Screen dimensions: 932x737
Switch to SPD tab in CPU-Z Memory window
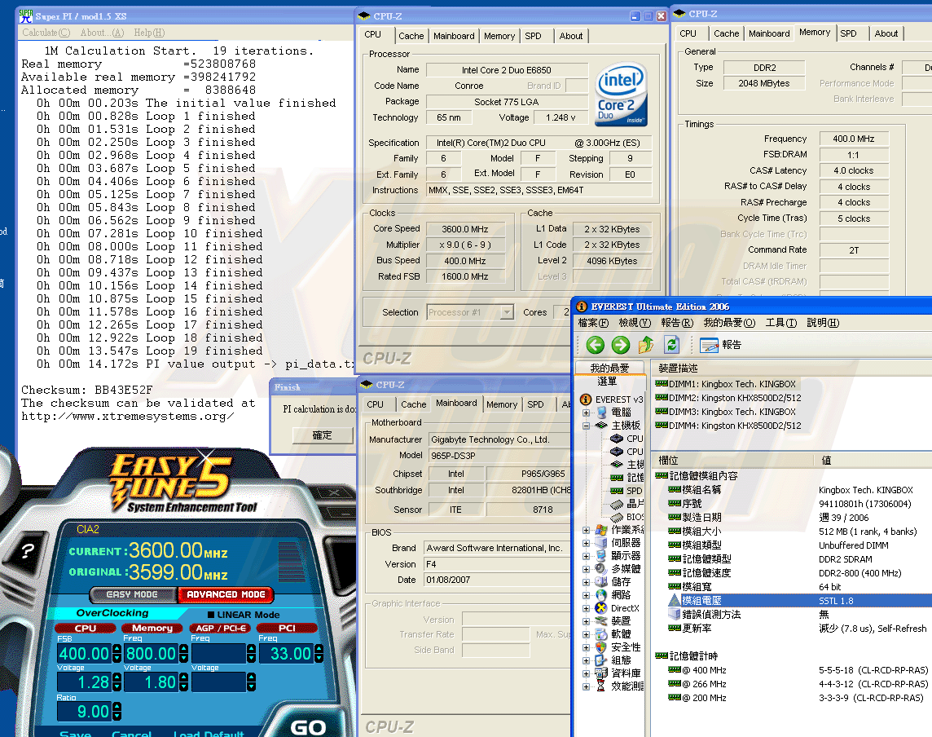pyautogui.click(x=848, y=33)
